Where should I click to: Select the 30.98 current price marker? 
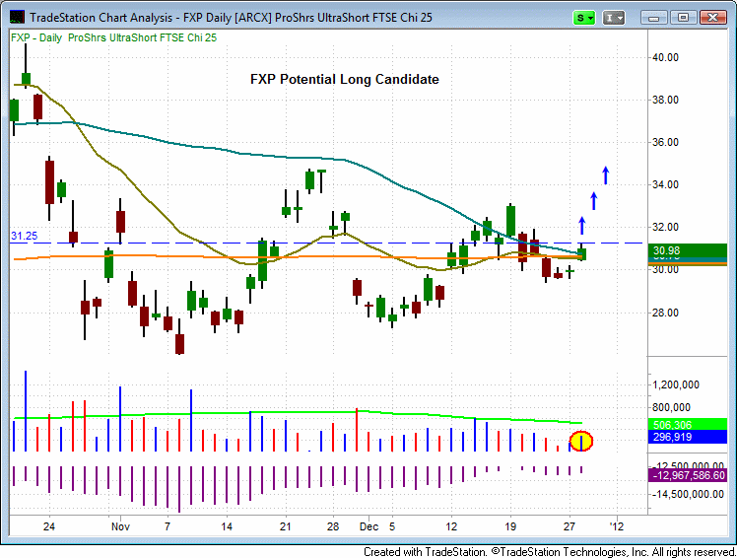coord(687,251)
